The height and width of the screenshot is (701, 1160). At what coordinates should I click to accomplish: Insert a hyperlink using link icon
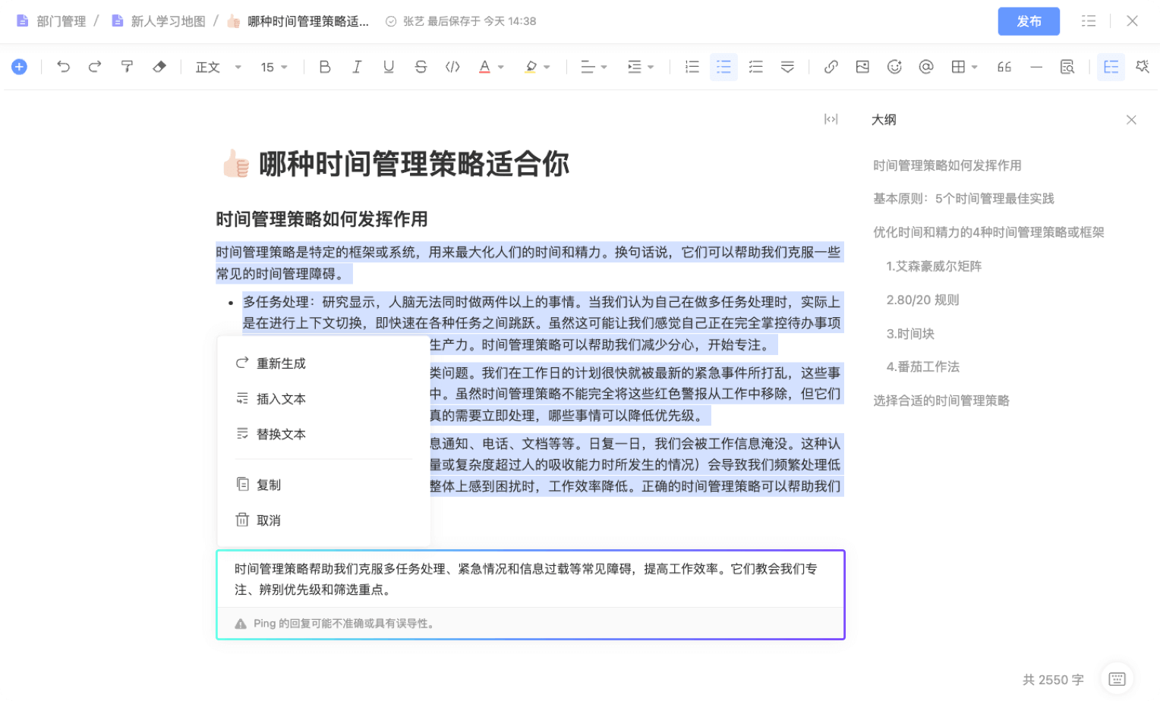(x=831, y=67)
